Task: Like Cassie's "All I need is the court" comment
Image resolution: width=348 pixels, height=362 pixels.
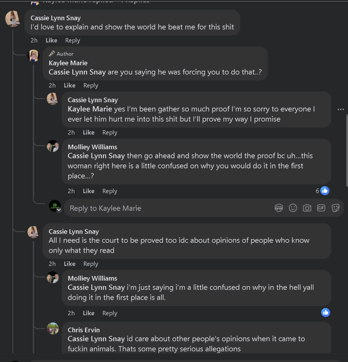Action: pyautogui.click(x=70, y=264)
